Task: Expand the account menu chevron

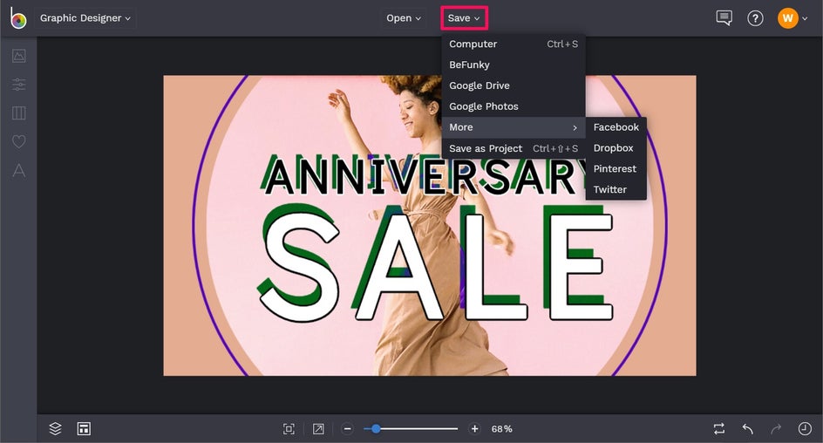Action: (x=805, y=19)
